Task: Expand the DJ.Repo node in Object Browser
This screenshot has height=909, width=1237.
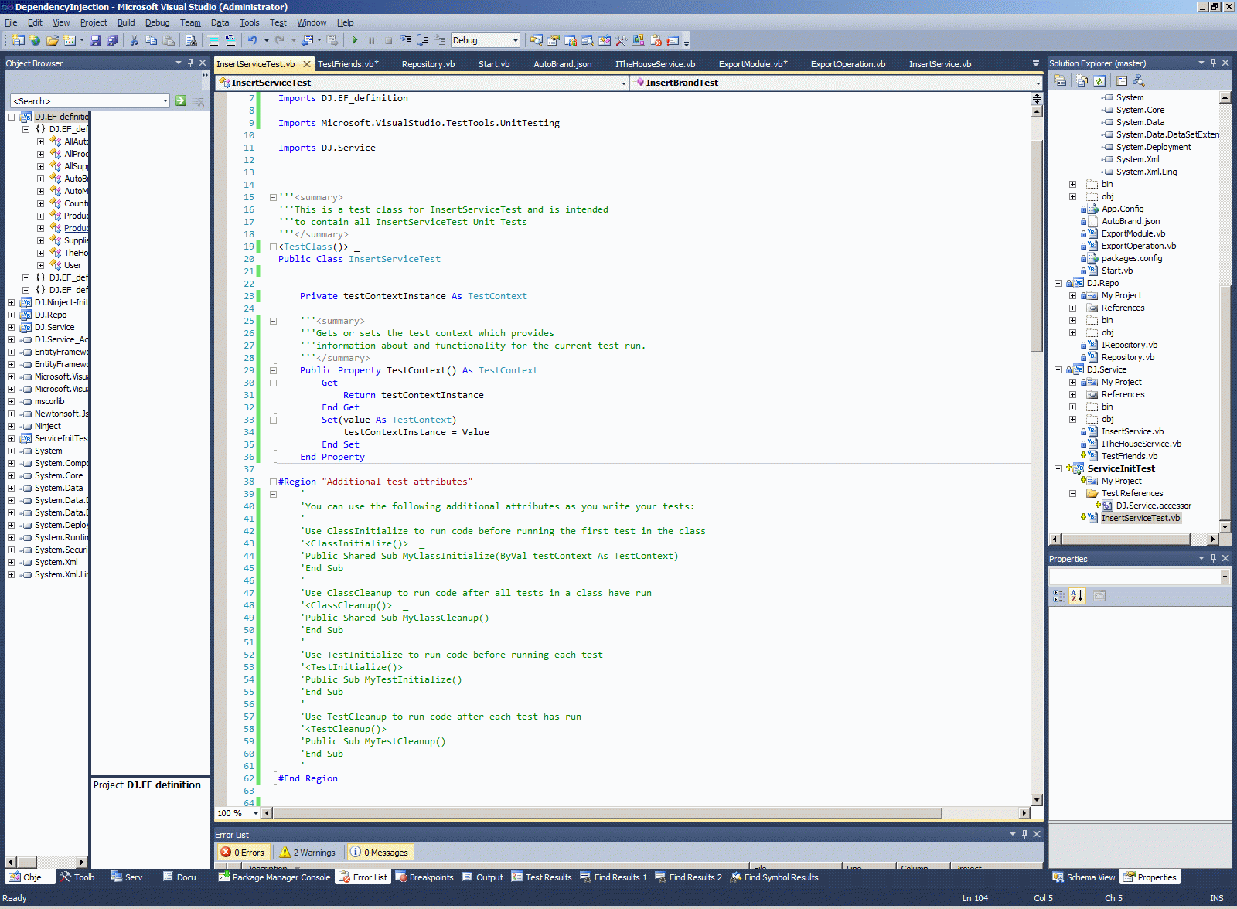Action: coord(11,315)
